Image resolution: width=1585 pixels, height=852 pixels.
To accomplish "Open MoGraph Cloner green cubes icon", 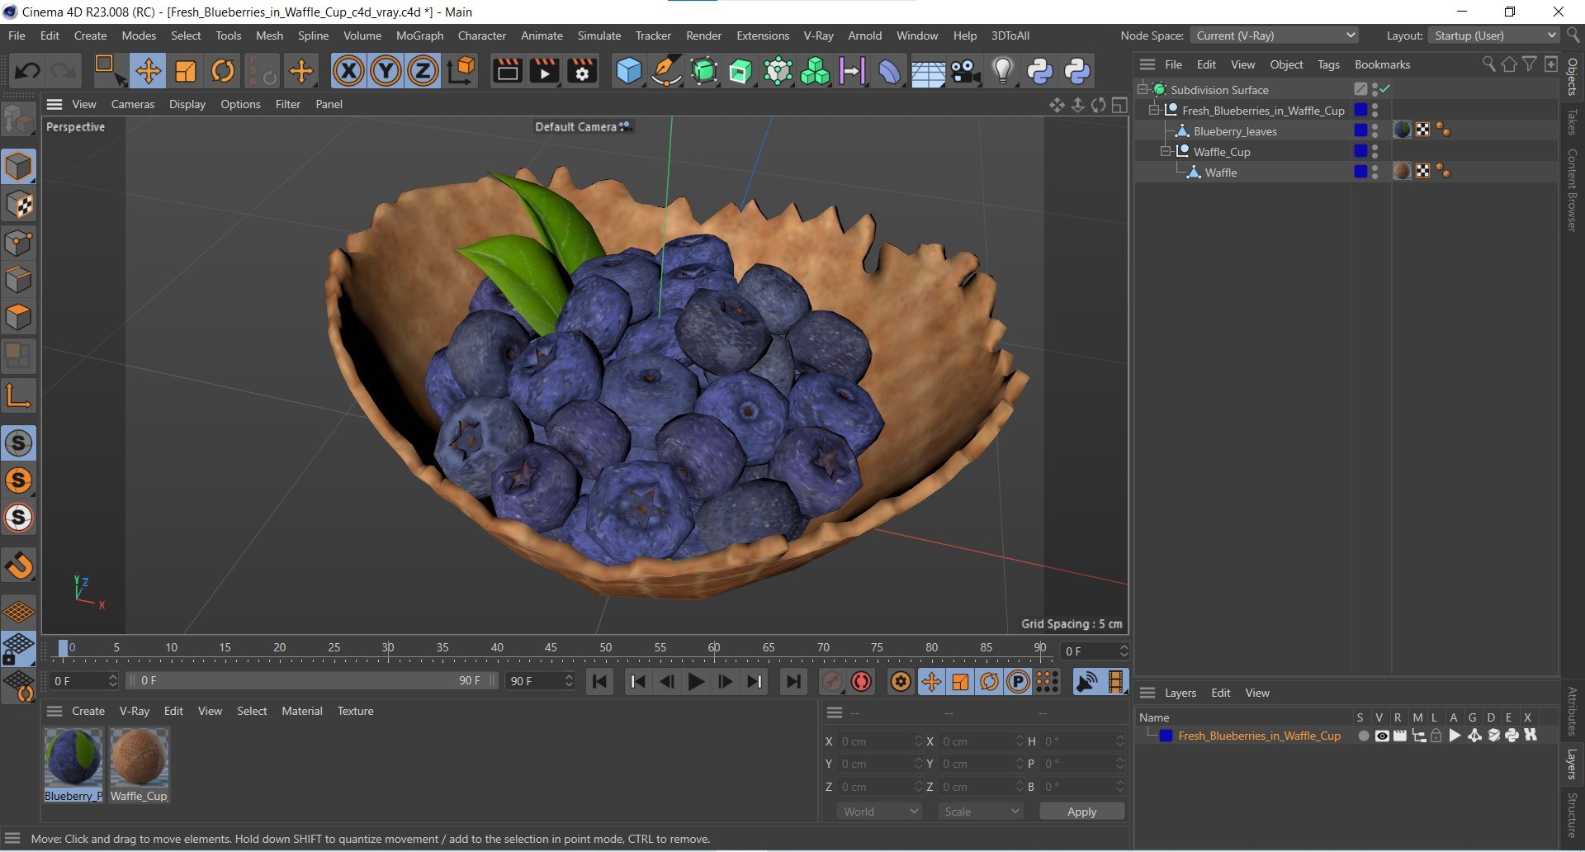I will click(x=816, y=71).
